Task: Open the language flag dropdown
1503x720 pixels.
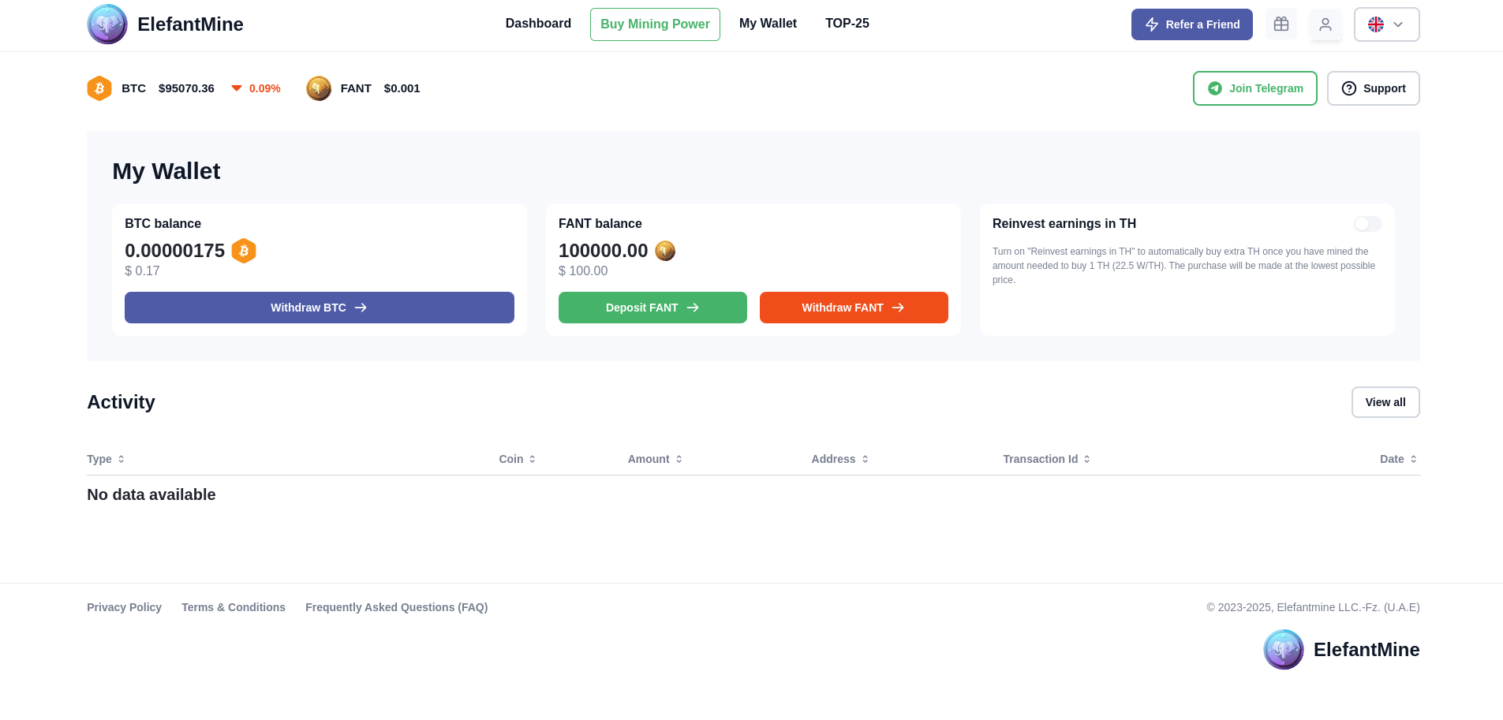Action: coord(1387,24)
